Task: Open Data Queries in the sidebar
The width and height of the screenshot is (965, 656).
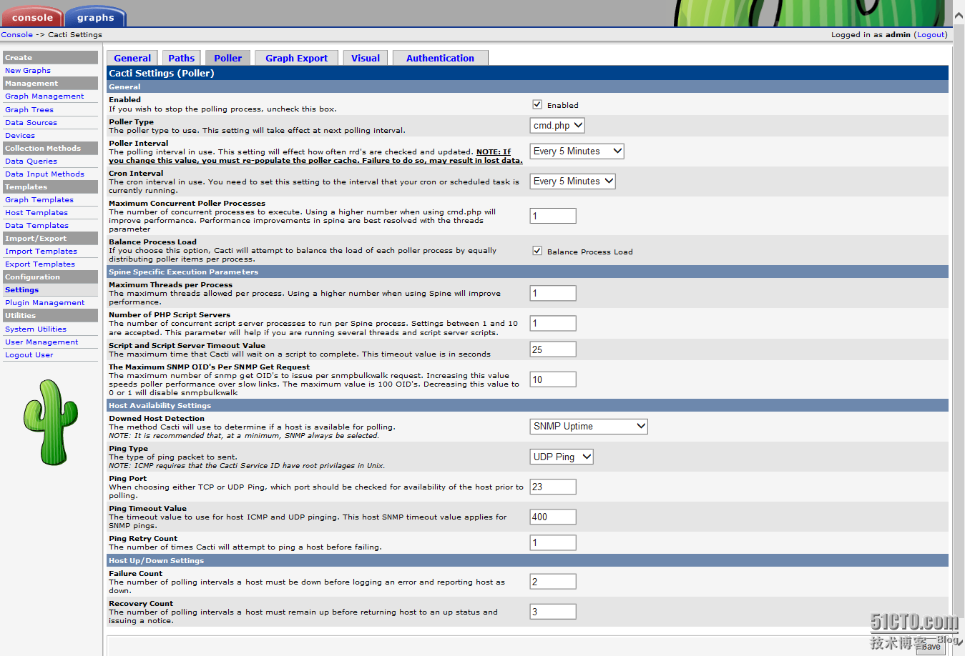Action: (x=31, y=161)
